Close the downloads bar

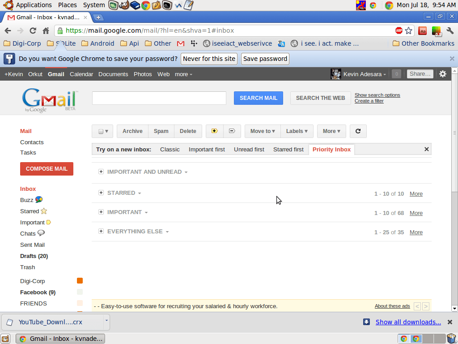(450, 322)
